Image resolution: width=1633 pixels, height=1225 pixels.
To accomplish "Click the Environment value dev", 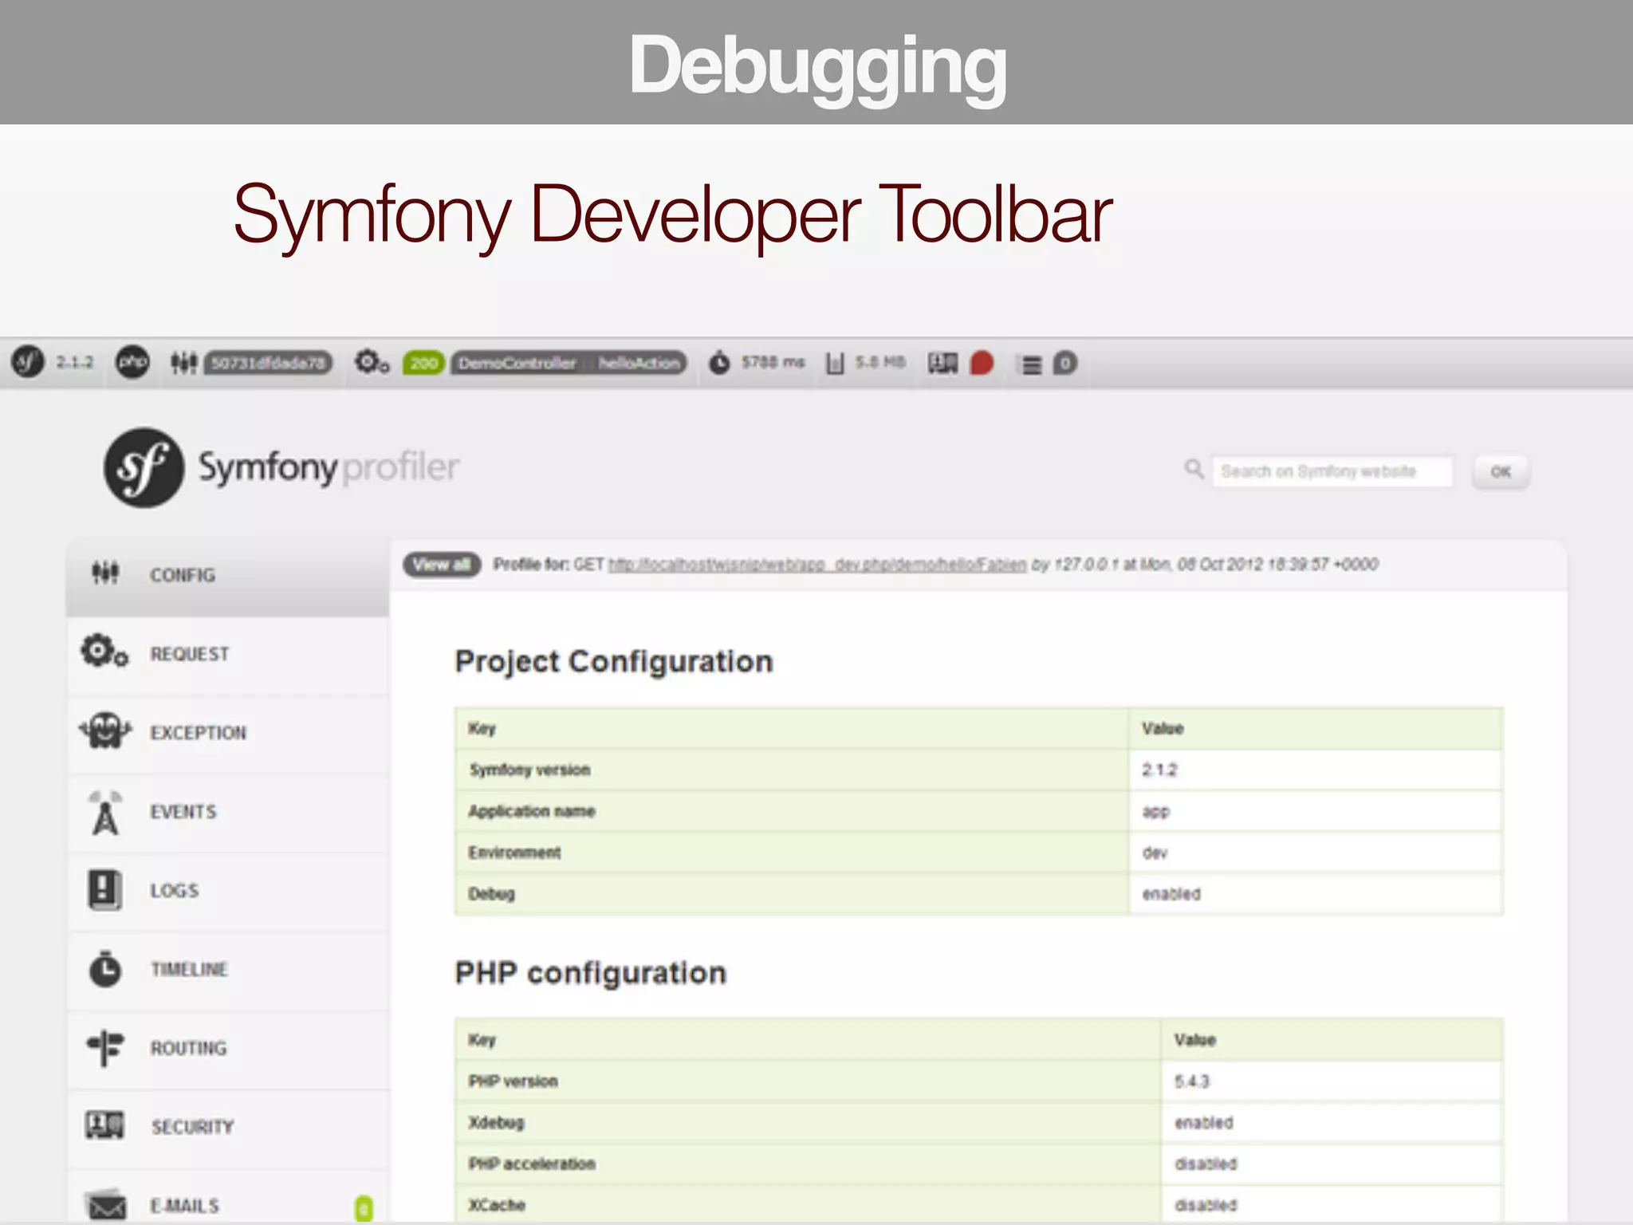I will (1155, 853).
